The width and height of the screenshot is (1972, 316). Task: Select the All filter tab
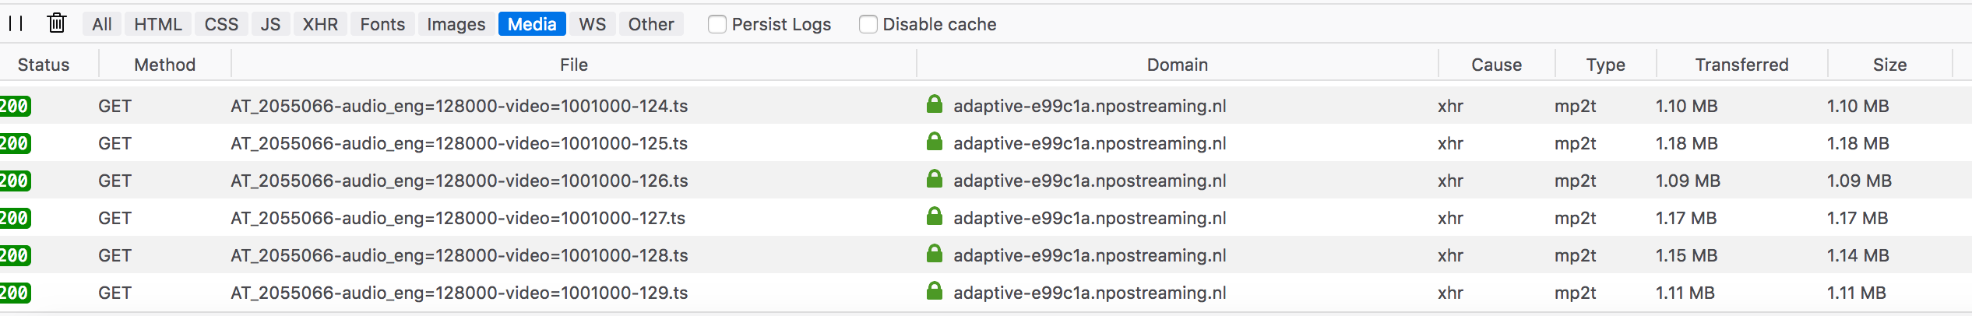102,24
